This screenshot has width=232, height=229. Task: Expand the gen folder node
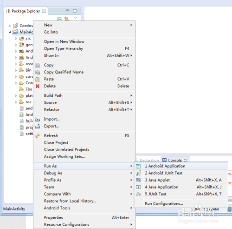(x=16, y=45)
